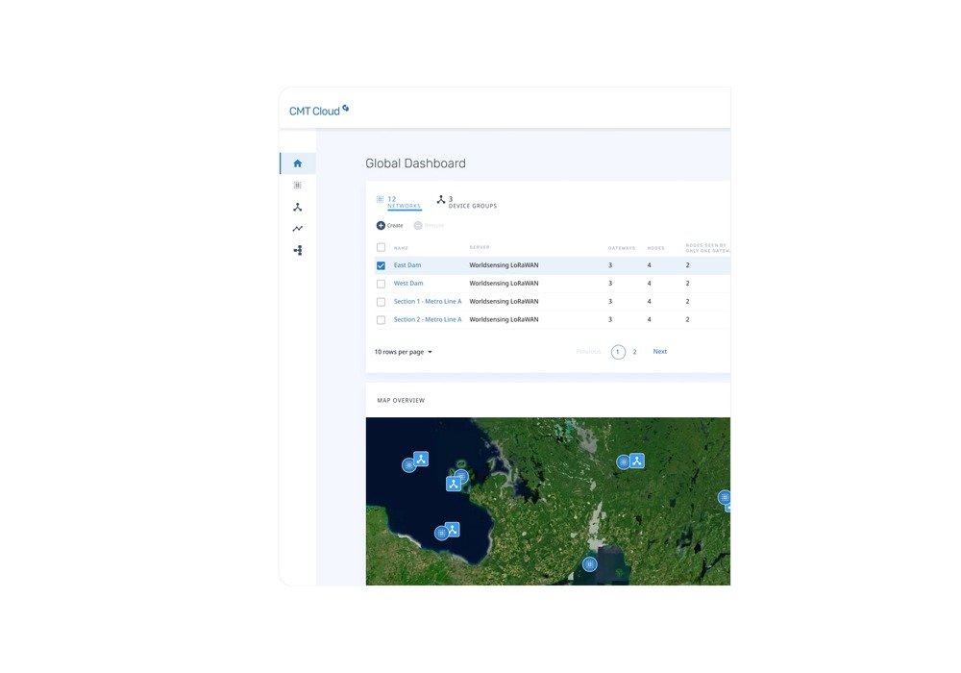Open the Section 2 - Metro Line A link
961x673 pixels.
coord(428,319)
